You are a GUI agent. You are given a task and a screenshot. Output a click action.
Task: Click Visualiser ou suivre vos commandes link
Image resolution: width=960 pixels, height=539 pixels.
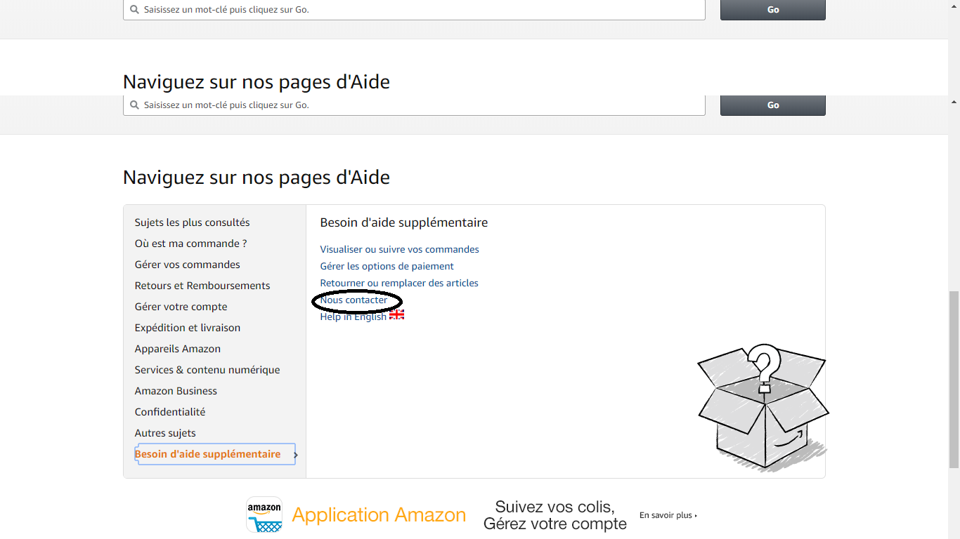(399, 249)
